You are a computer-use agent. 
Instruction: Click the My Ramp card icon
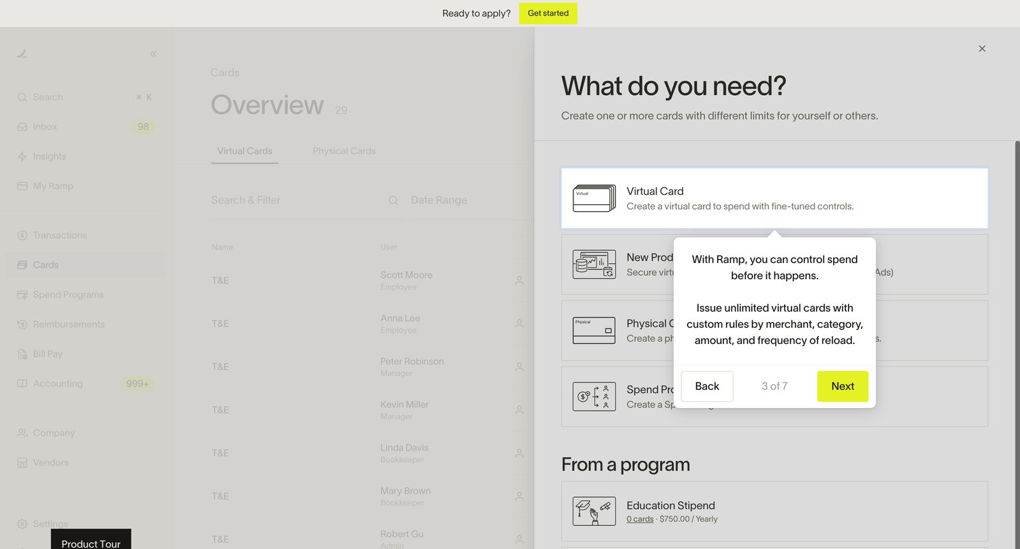(22, 186)
